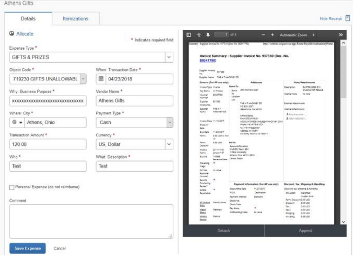Open the Automatic Zoom selector
Viewport: 353px width, 255px height.
click(x=297, y=35)
